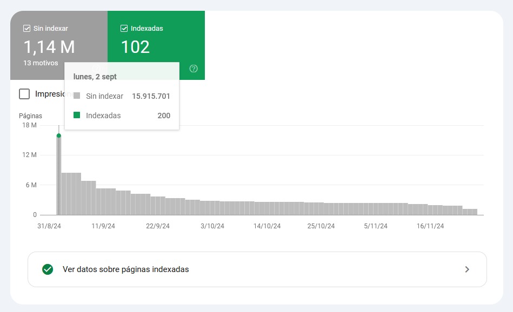Open help icon in Indexadas card
The width and height of the screenshot is (513, 312).
click(x=194, y=69)
